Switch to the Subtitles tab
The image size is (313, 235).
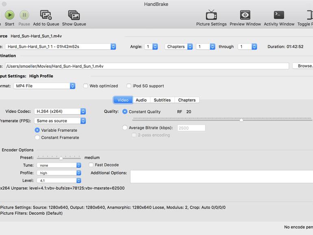coord(162,100)
